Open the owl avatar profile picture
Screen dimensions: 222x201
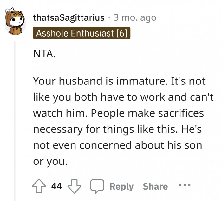pyautogui.click(x=15, y=21)
